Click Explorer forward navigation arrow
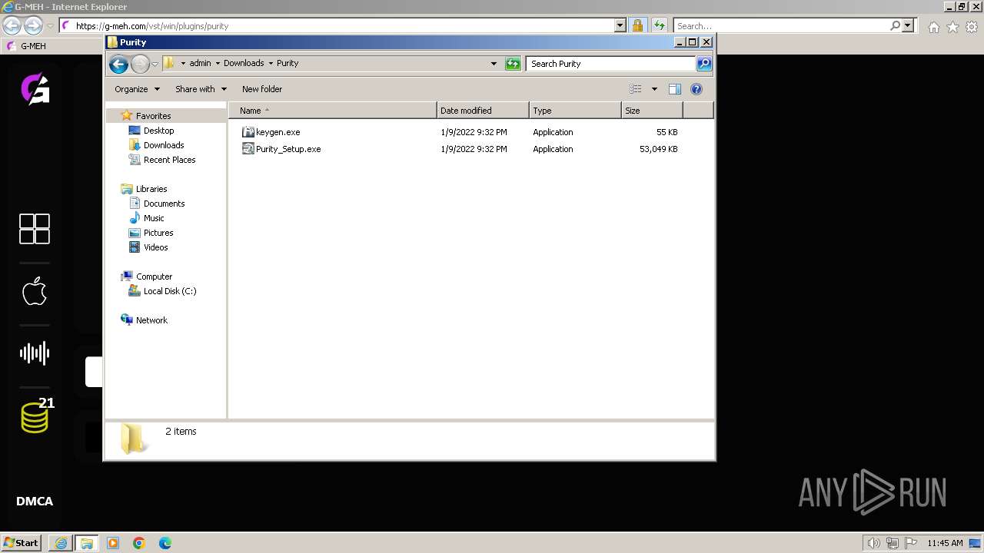Screen dimensions: 984x553 coord(140,64)
